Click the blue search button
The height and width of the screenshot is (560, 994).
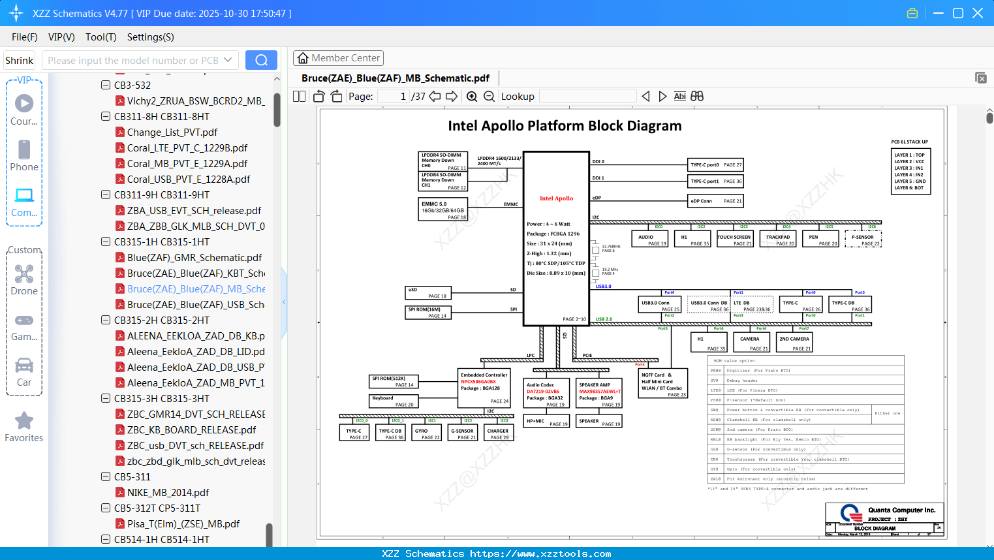tap(261, 60)
